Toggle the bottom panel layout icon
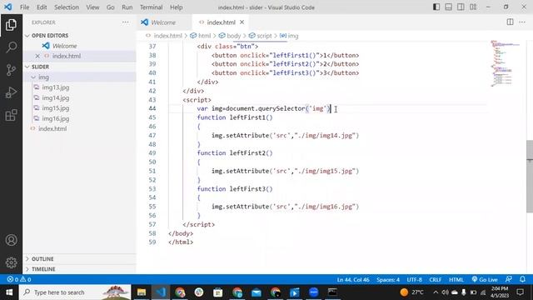533x300 pixels. point(448,7)
